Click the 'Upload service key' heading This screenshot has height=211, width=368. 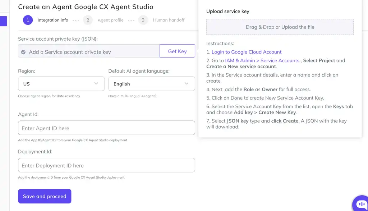pos(227,11)
